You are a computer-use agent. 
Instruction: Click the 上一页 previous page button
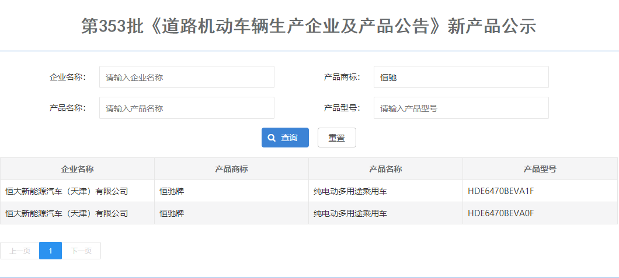click(x=20, y=251)
